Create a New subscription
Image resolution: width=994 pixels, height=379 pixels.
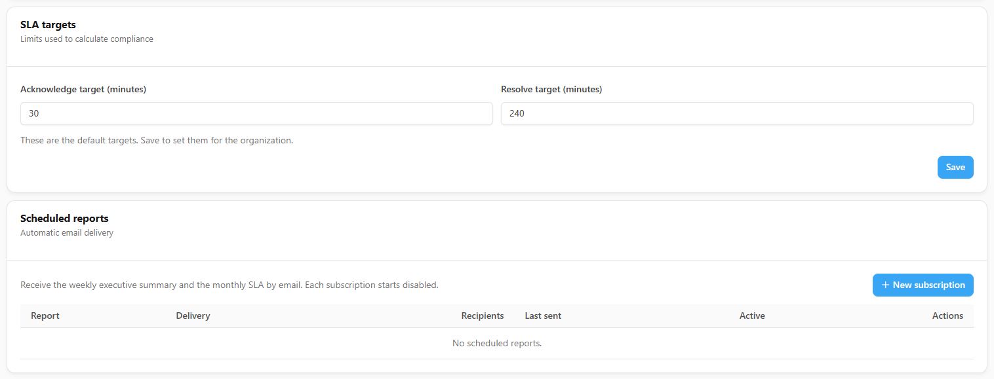point(923,285)
